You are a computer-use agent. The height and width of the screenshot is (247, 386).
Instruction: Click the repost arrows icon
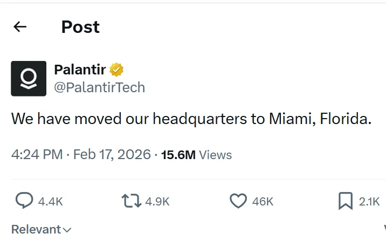tap(131, 201)
